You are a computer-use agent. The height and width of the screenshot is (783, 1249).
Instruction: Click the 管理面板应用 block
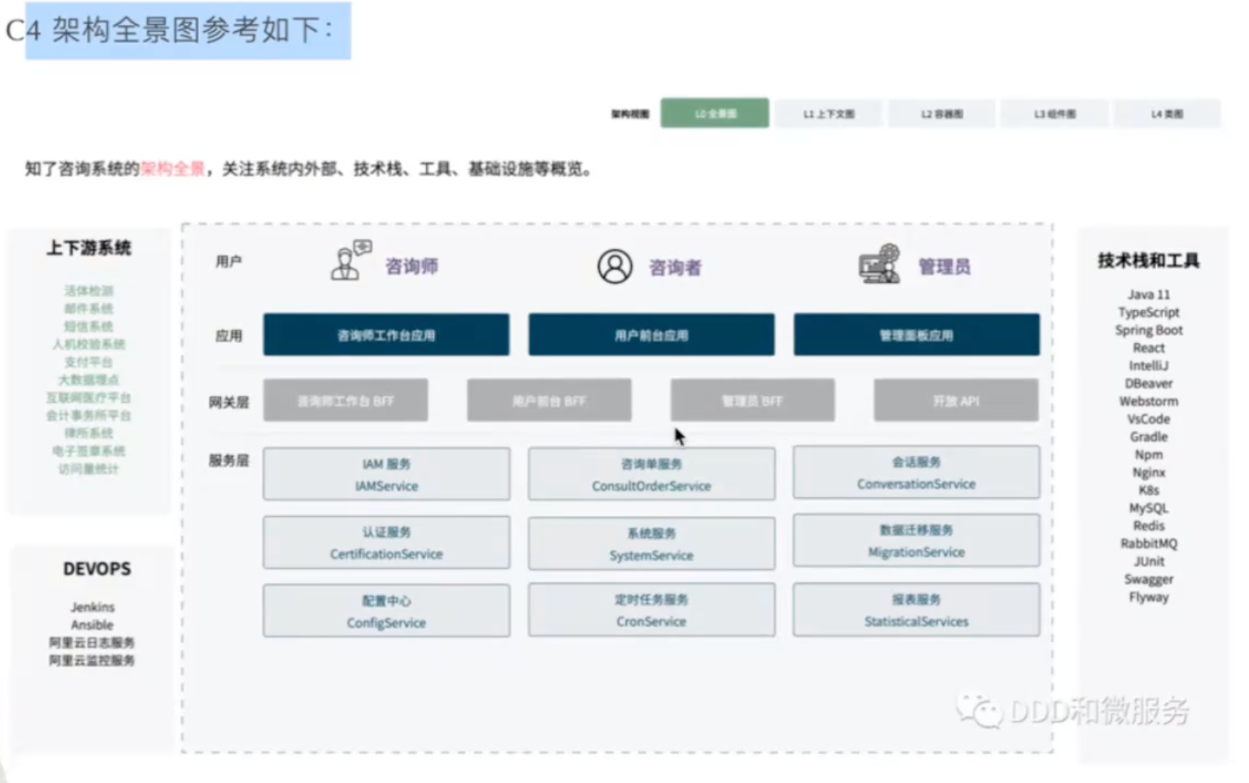916,335
